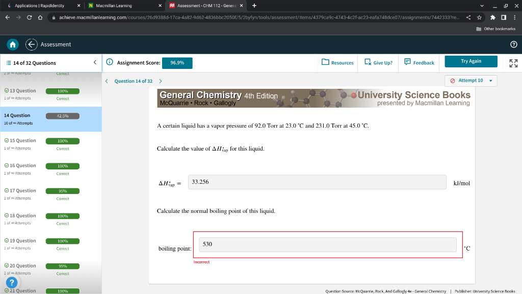Click the Try Again button
The image size is (522, 294).
[471, 60]
